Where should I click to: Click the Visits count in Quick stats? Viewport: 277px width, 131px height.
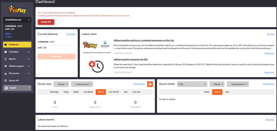click(x=55, y=102)
